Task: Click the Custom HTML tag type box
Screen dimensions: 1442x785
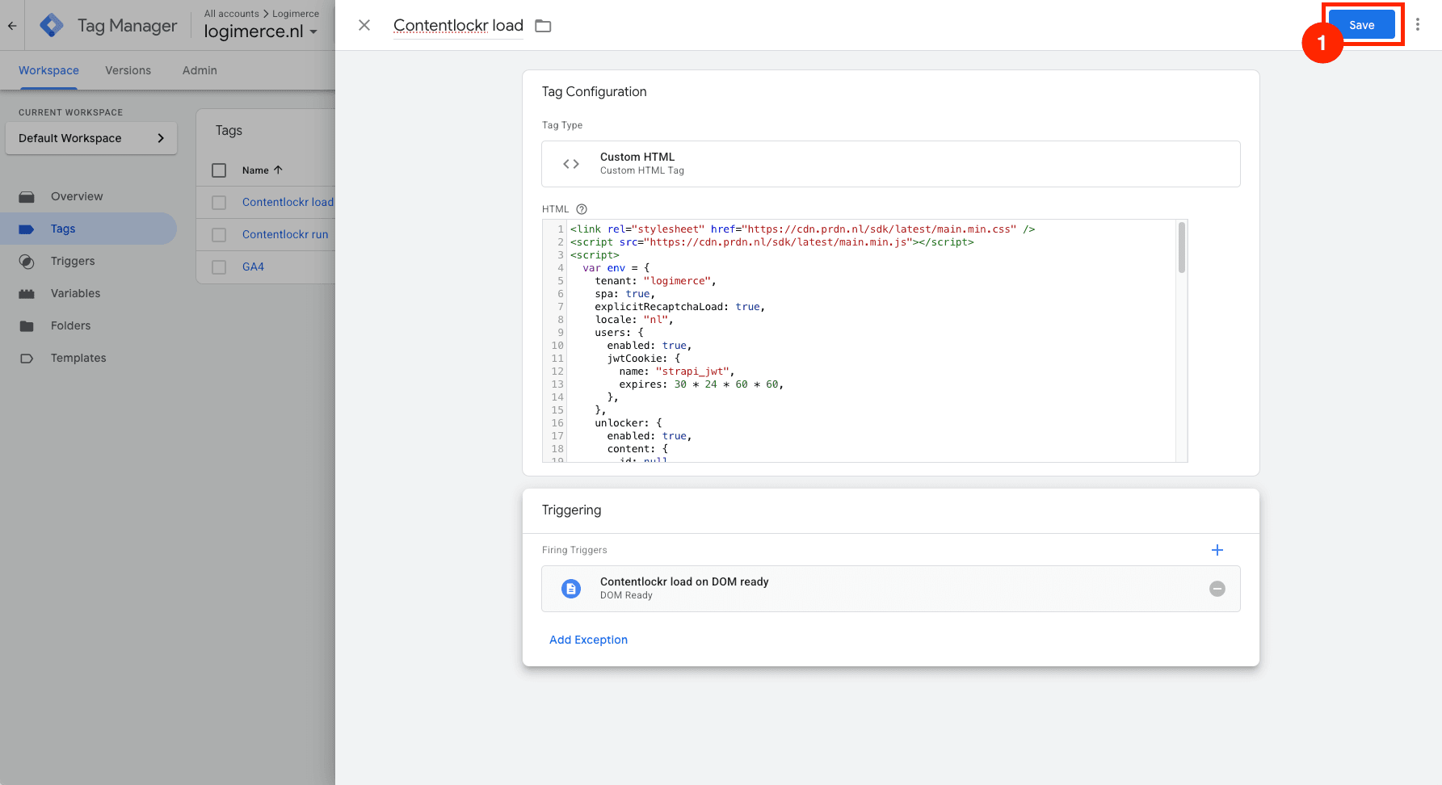Action: click(x=891, y=164)
